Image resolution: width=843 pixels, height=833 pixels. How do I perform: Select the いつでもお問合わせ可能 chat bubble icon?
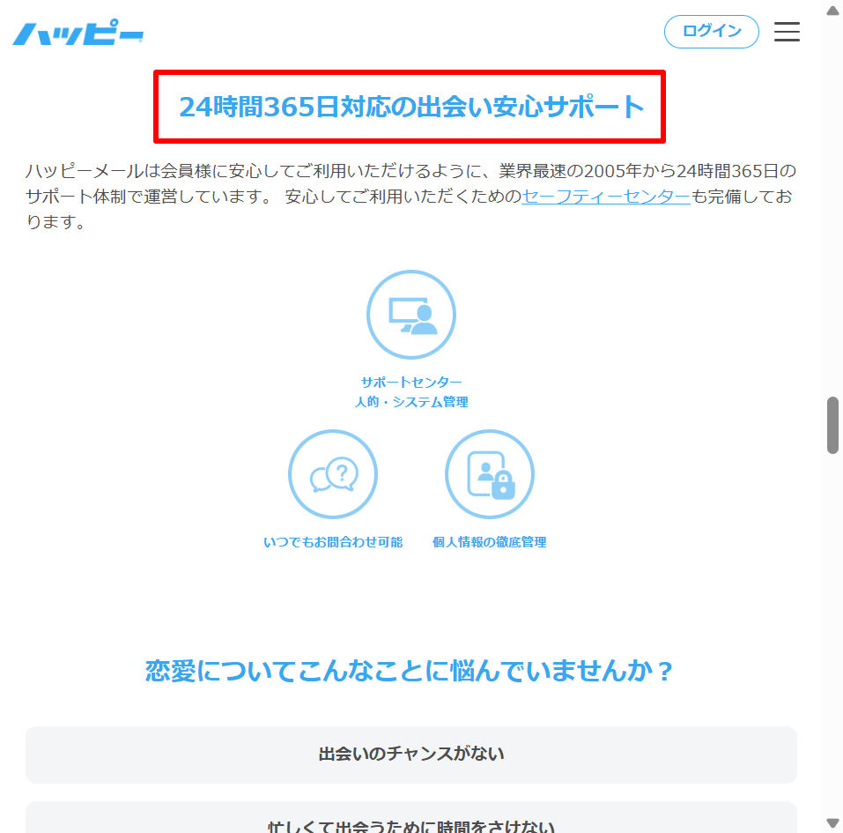tap(333, 473)
